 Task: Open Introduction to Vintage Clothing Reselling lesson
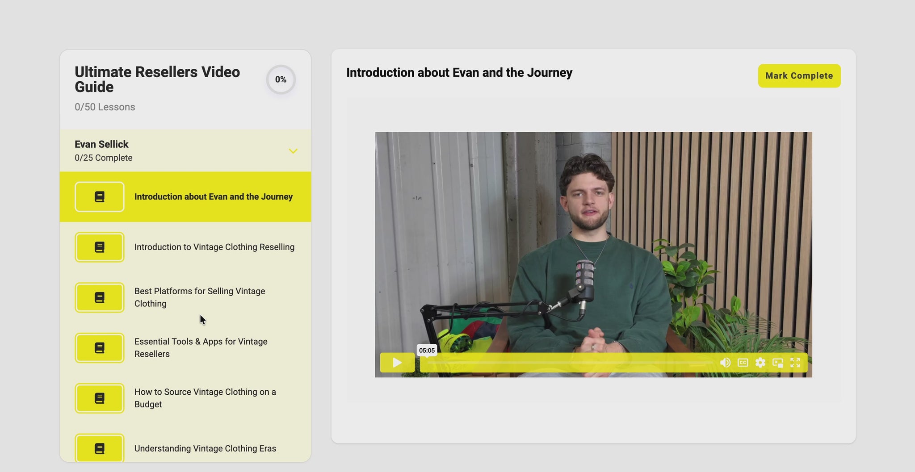[214, 247]
